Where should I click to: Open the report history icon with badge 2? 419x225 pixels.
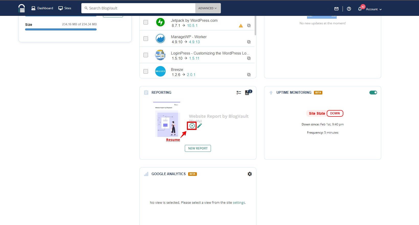click(248, 92)
